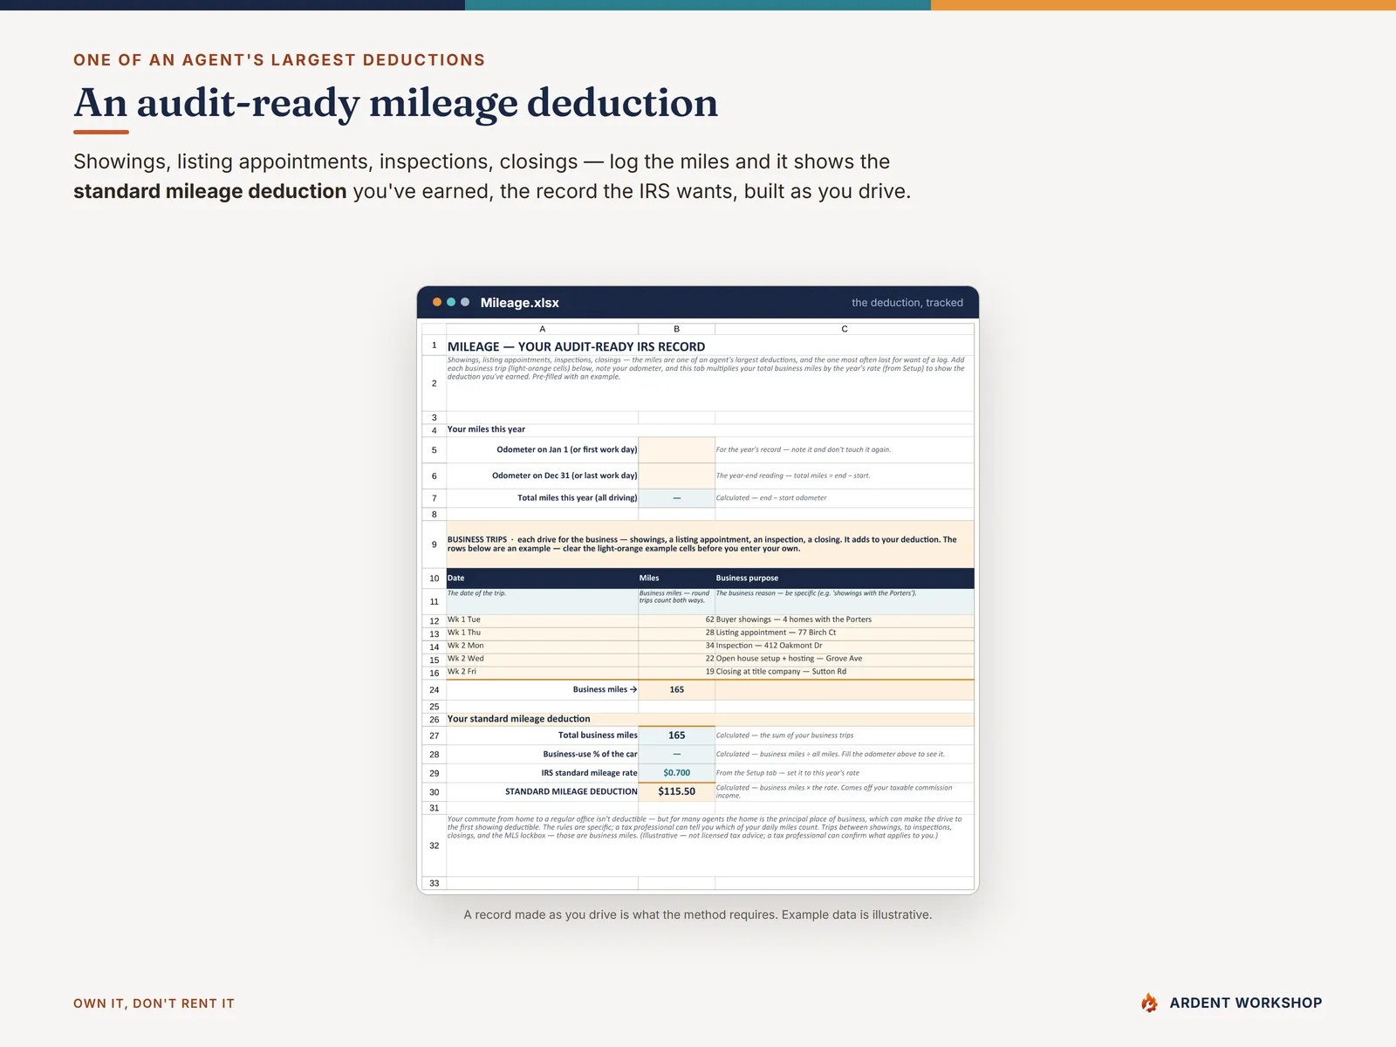
Task: Select column C header
Action: (845, 329)
